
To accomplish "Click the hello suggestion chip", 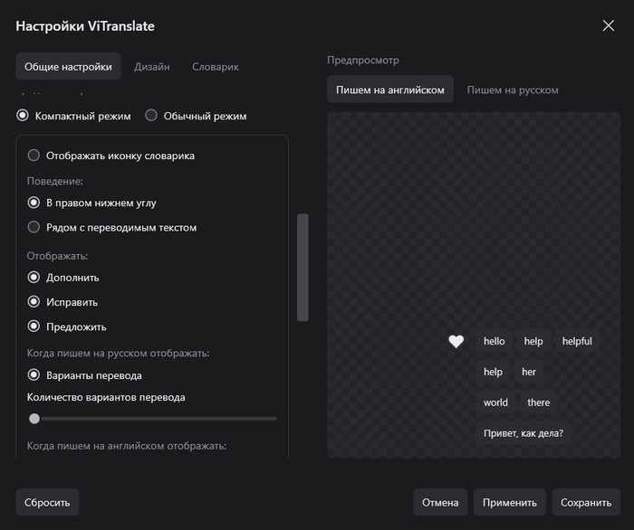I will (495, 341).
